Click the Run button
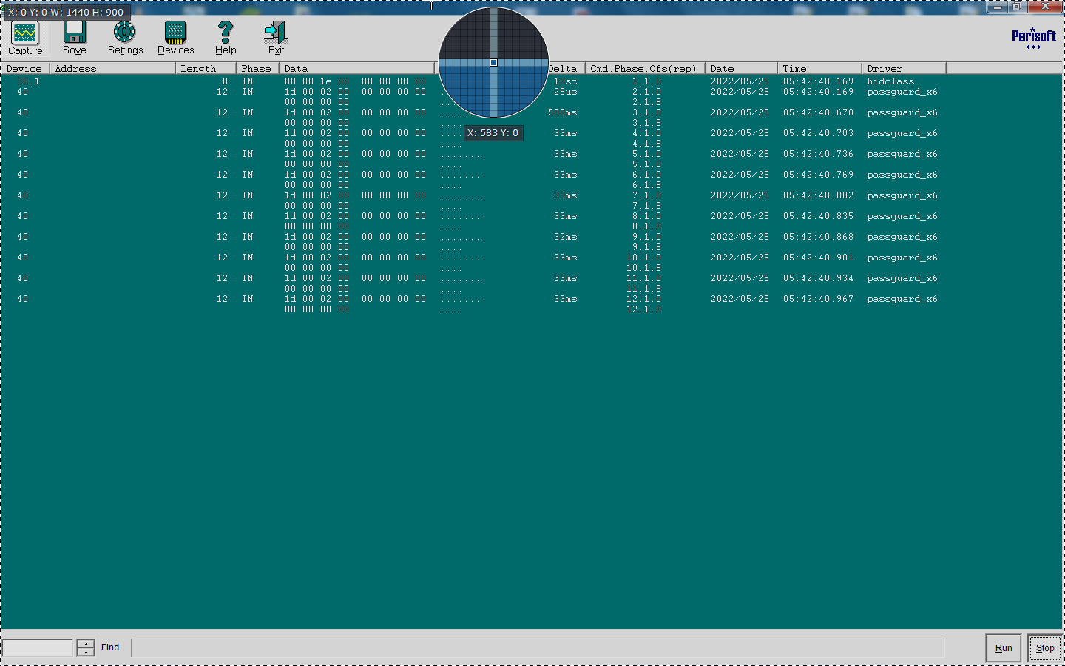The height and width of the screenshot is (666, 1065). (1004, 648)
